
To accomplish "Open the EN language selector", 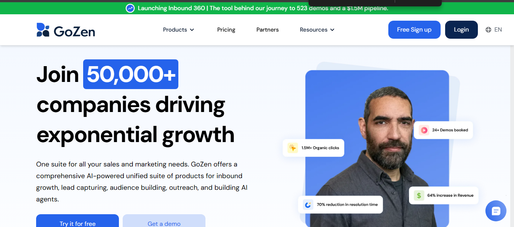I will [x=494, y=30].
